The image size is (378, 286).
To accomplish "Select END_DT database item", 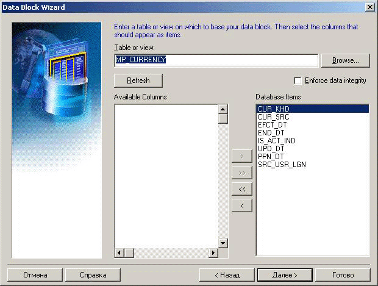I will [271, 133].
